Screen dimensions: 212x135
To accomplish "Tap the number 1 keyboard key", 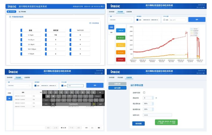I will click(x=45, y=92).
